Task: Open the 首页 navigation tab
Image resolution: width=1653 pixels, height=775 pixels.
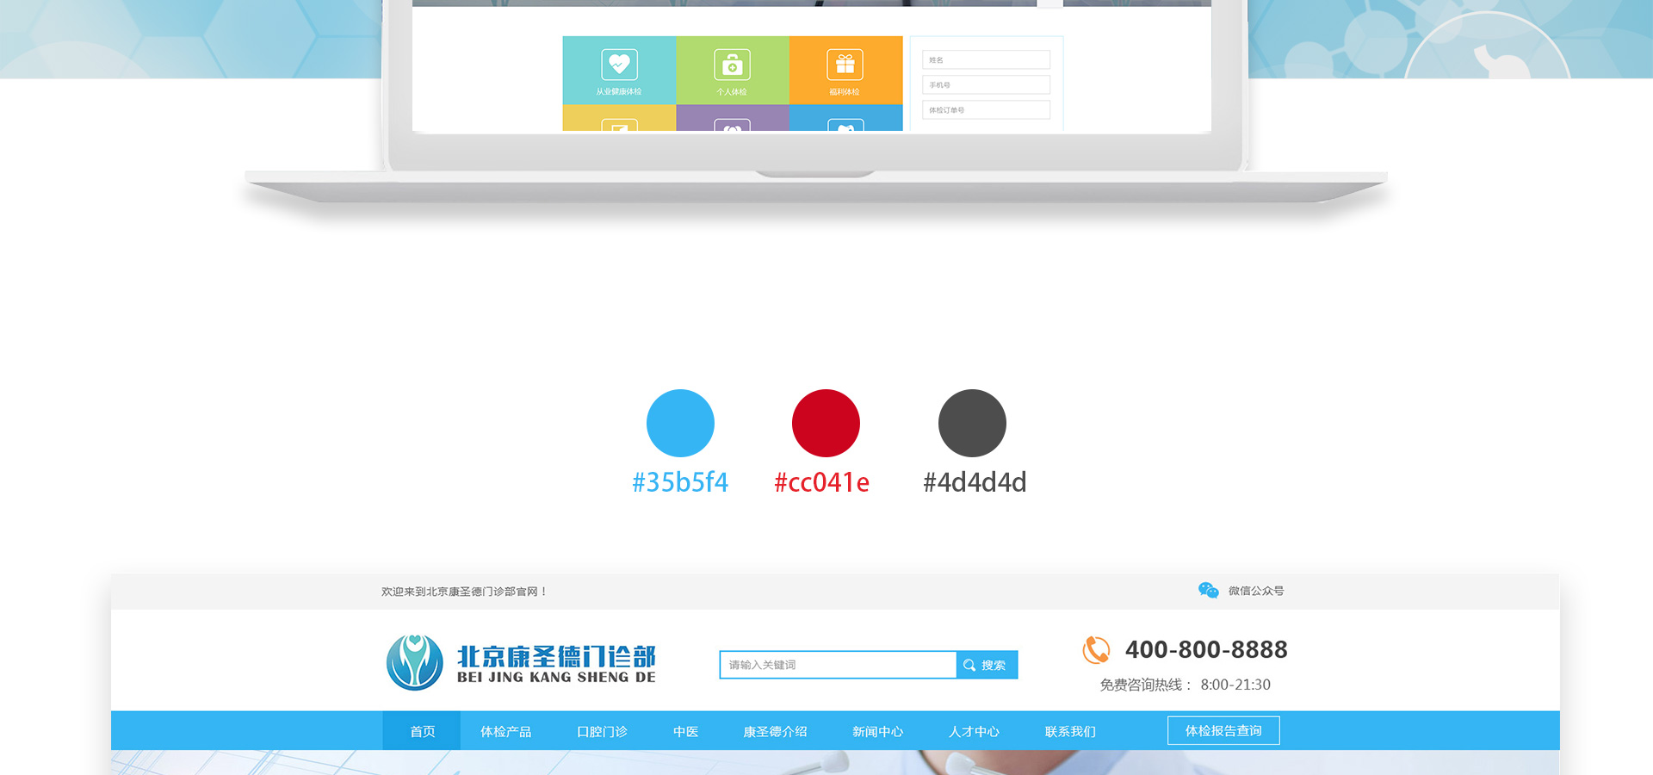Action: [422, 731]
